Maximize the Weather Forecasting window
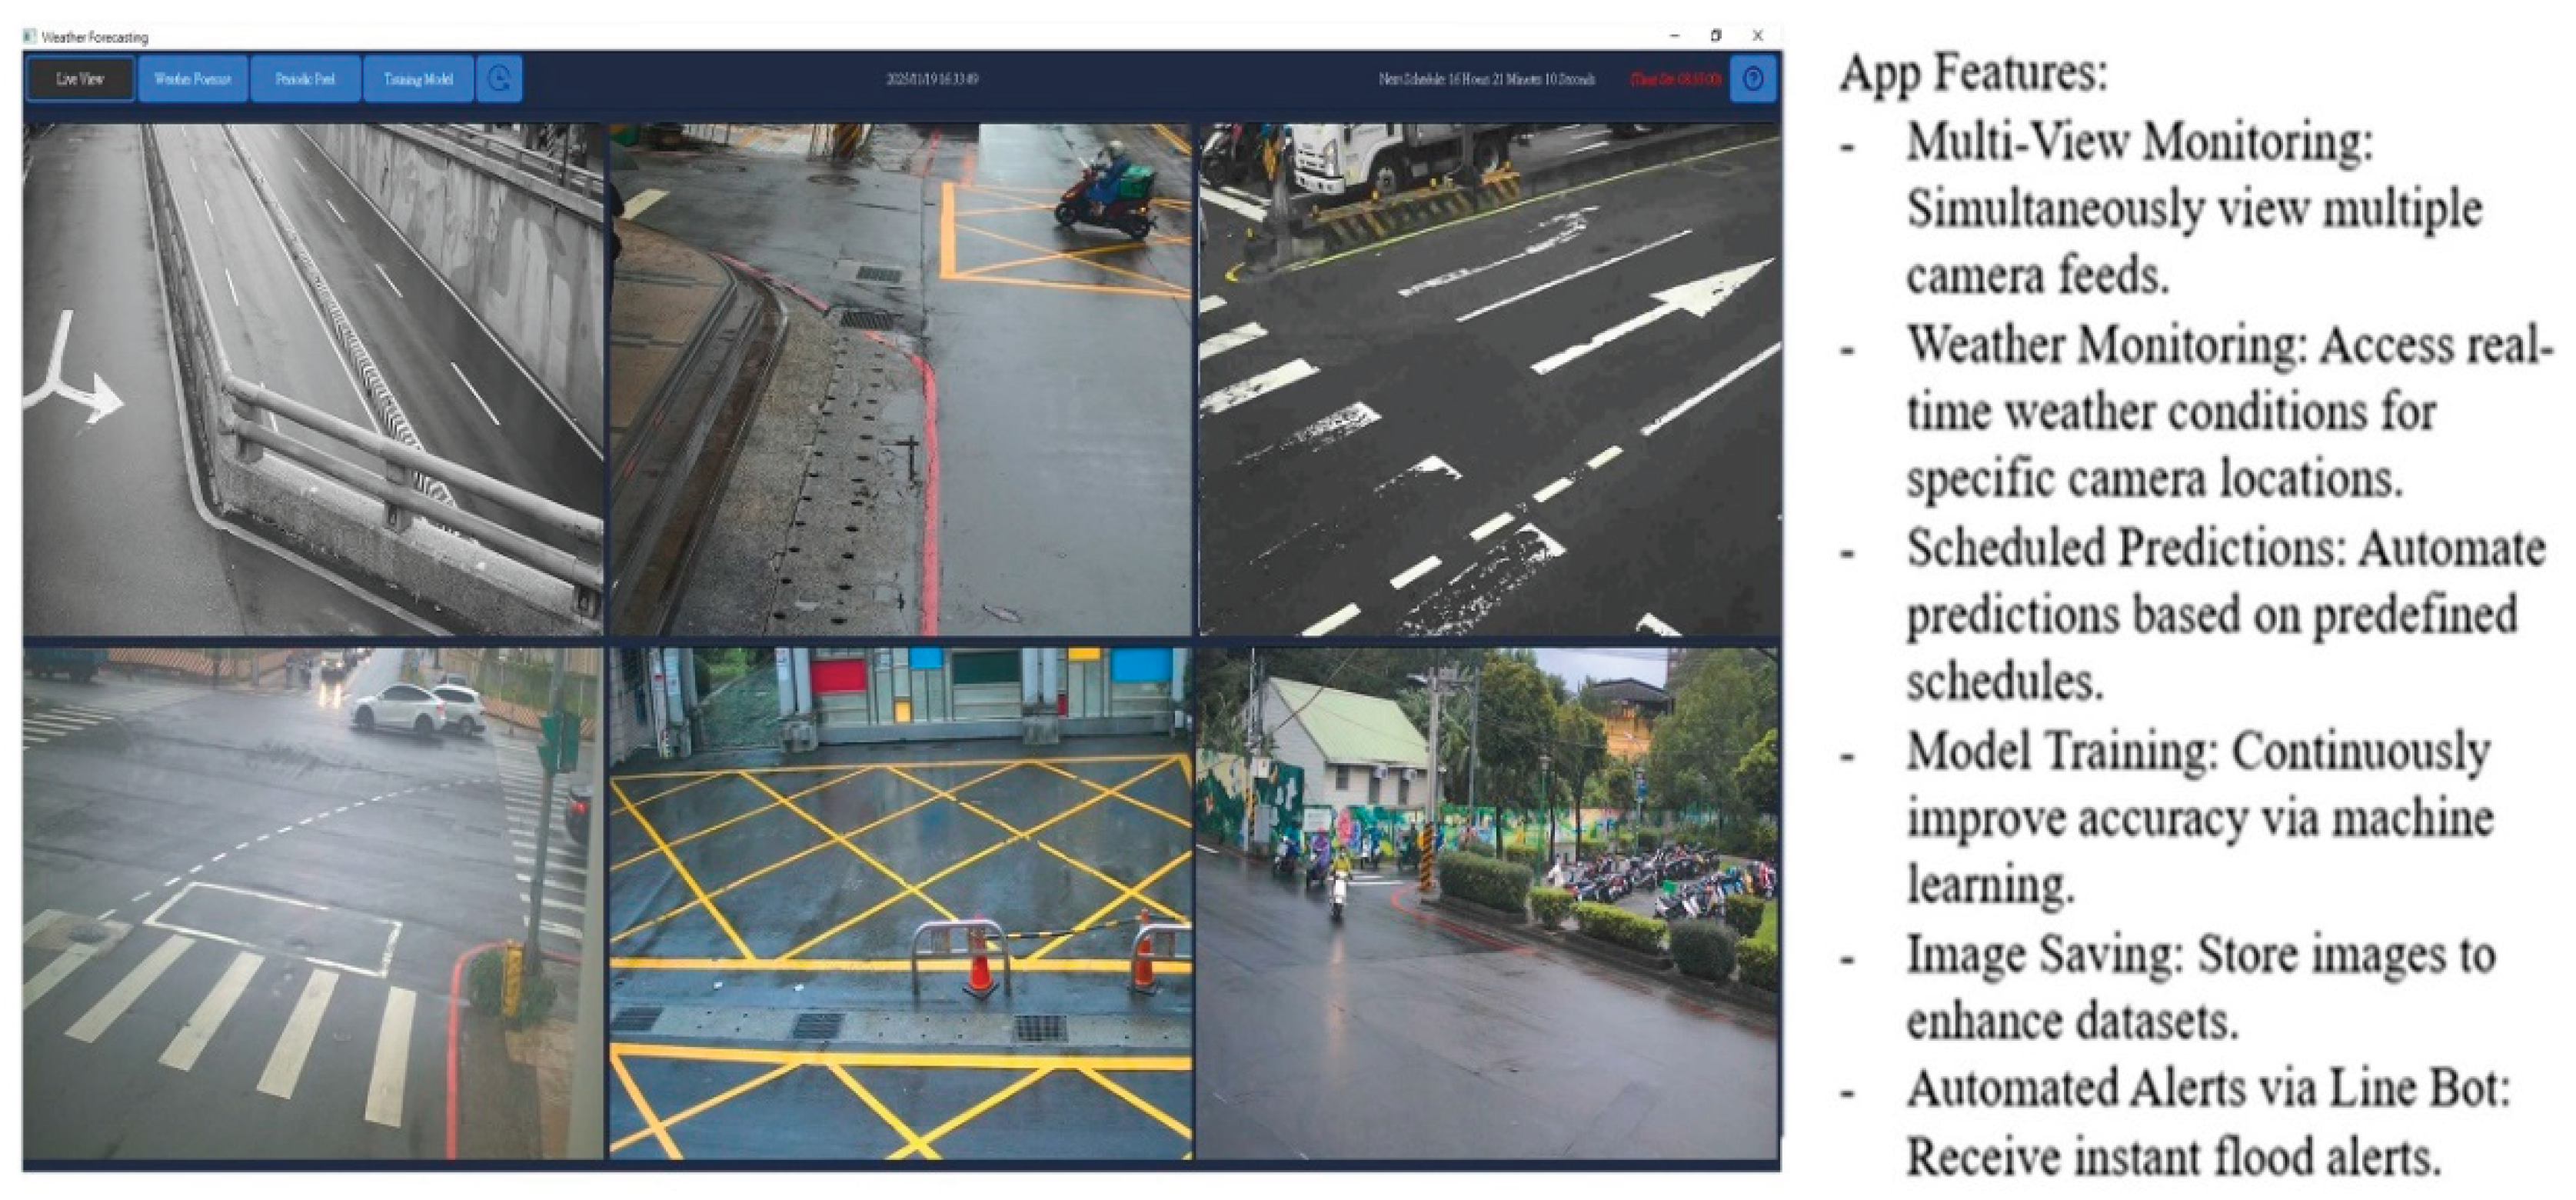The width and height of the screenshot is (2576, 1200). pyautogui.click(x=1716, y=36)
